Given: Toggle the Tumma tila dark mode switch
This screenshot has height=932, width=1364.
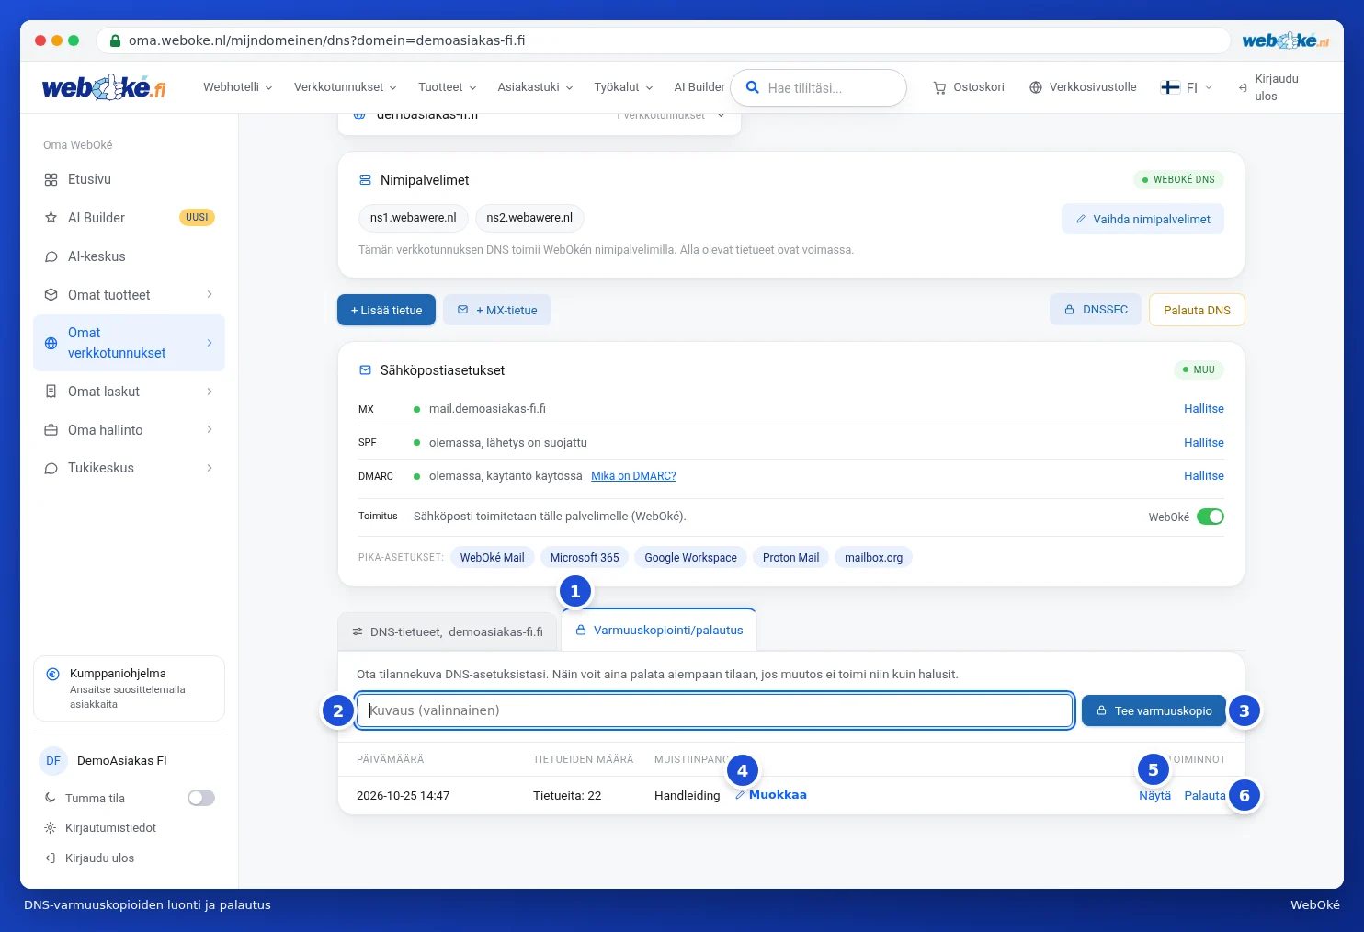Looking at the screenshot, I should click(x=201, y=798).
